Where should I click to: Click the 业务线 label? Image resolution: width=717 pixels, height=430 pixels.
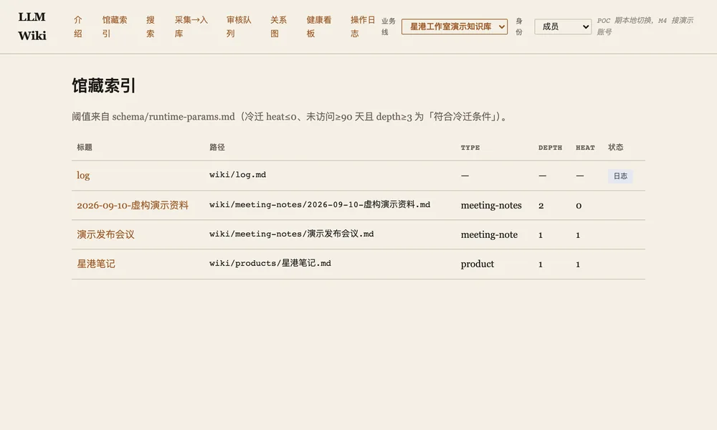(388, 27)
